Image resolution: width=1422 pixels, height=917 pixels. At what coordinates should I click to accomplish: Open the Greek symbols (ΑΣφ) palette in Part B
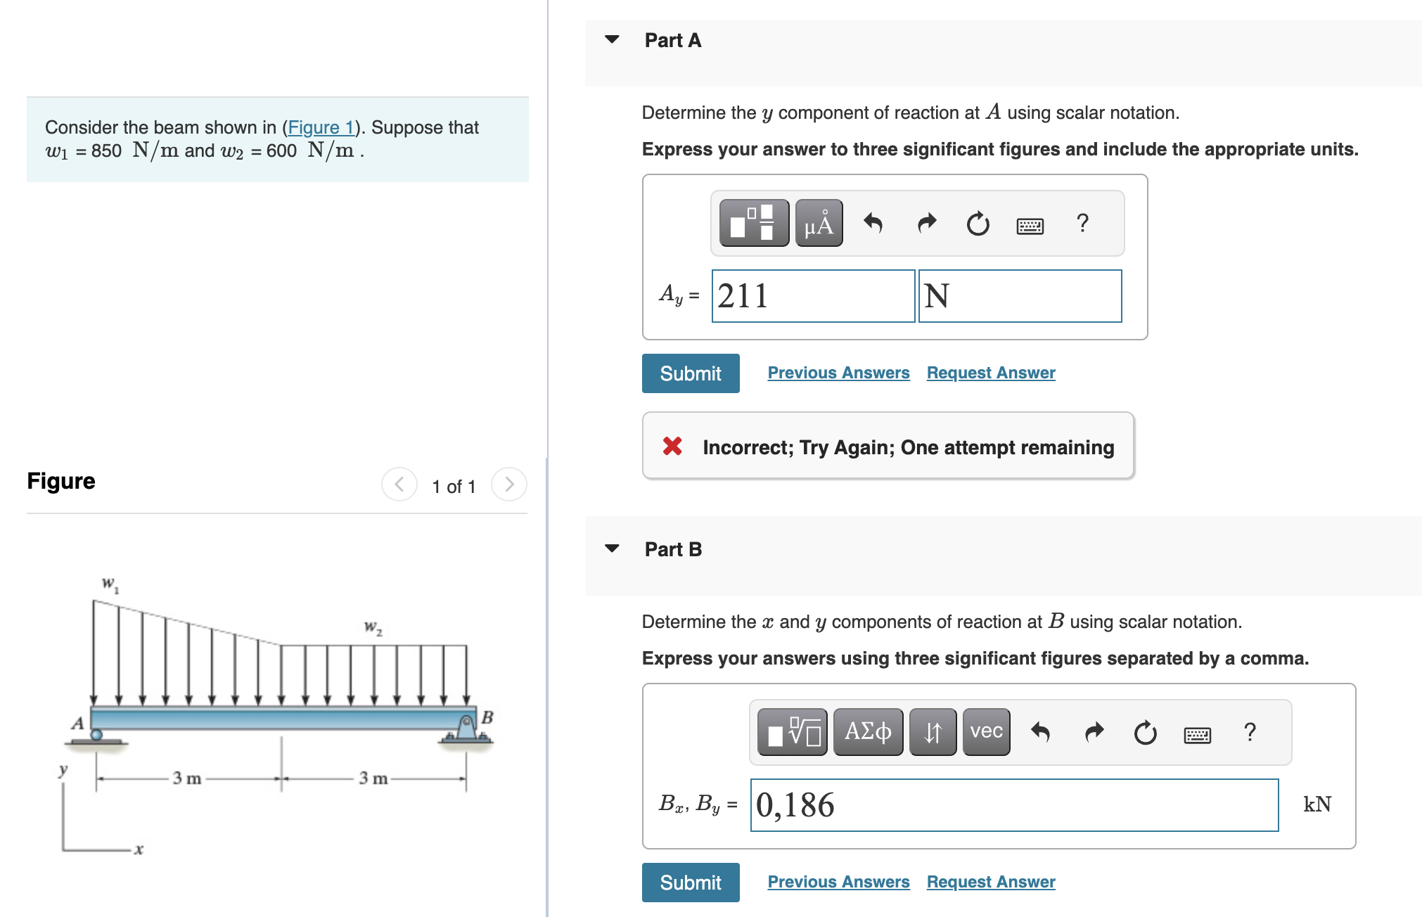point(868,731)
